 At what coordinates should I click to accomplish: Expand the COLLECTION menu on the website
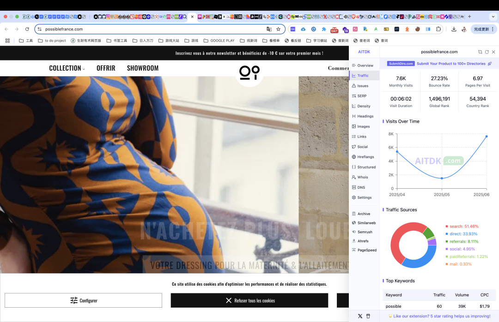(67, 68)
